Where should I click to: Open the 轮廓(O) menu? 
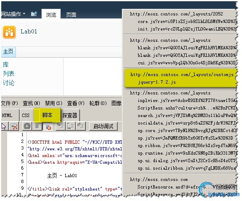coord(98,103)
